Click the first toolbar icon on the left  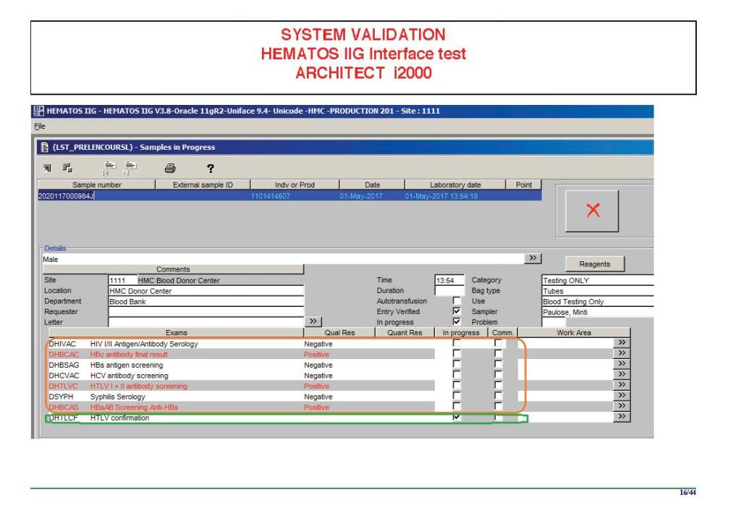click(47, 168)
